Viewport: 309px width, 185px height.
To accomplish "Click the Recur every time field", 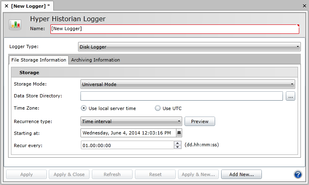I will 127,145.
